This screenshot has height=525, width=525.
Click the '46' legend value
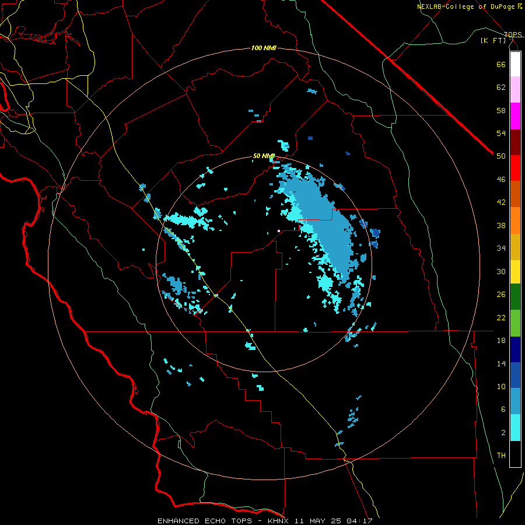(501, 180)
